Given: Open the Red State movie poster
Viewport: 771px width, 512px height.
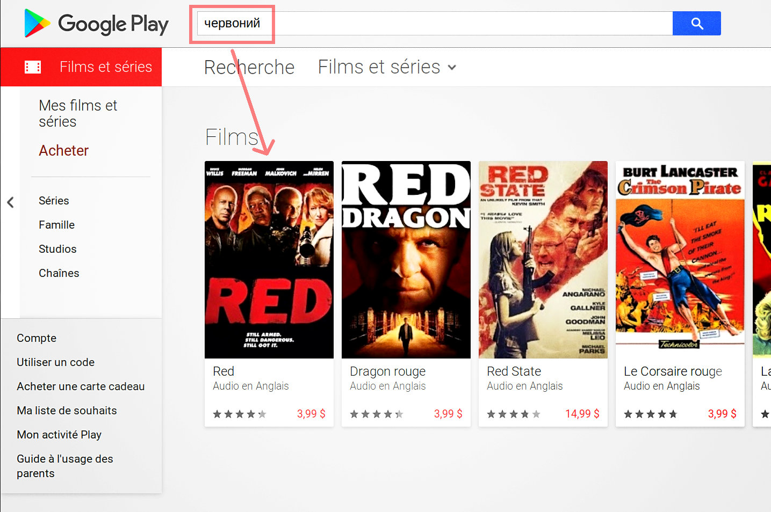Looking at the screenshot, I should [x=543, y=260].
